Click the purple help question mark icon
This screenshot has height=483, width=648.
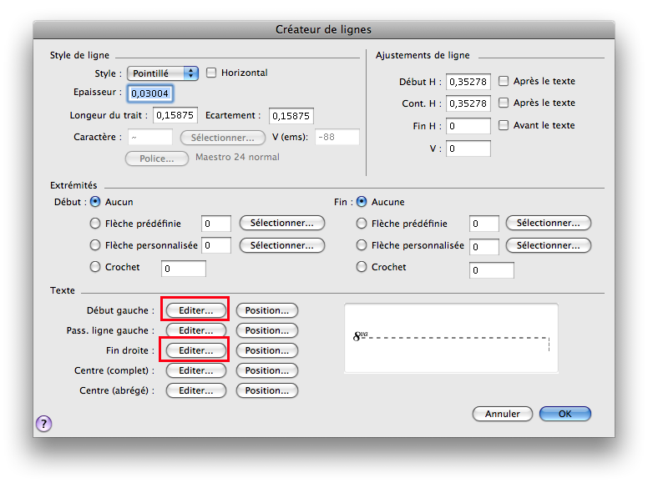tap(43, 425)
